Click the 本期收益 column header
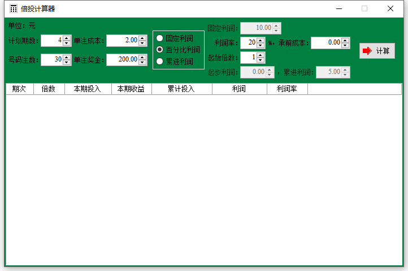The height and width of the screenshot is (271, 408). click(x=132, y=89)
